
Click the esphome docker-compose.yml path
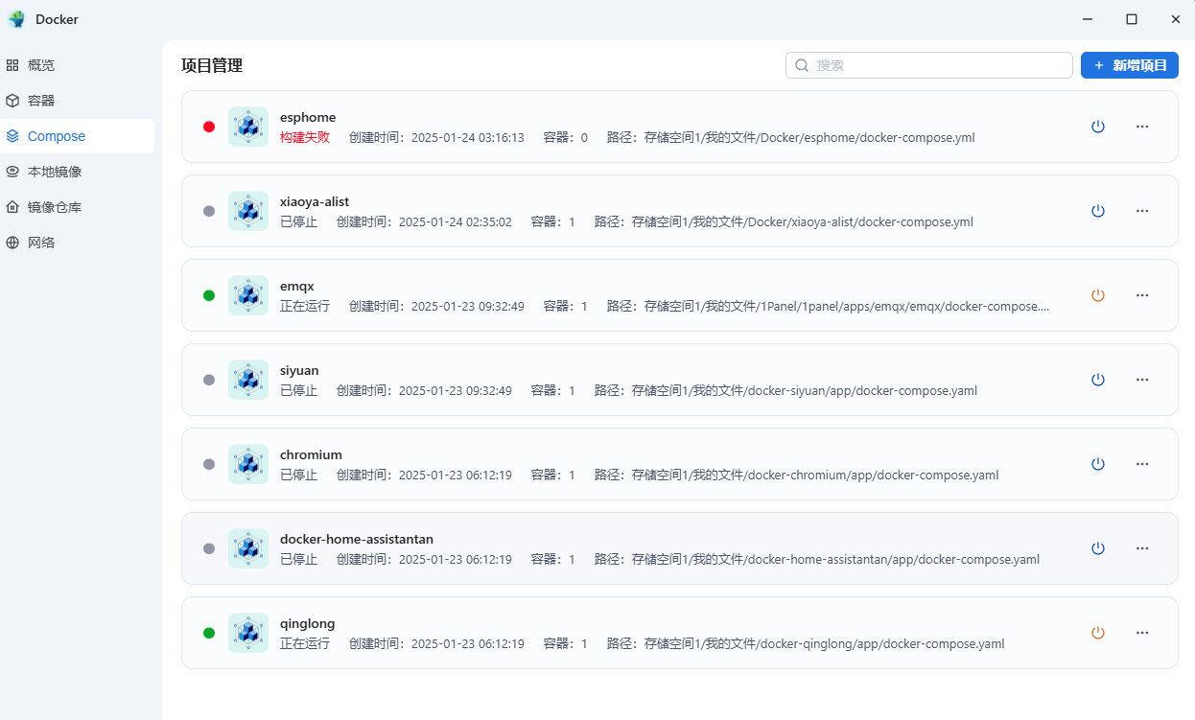click(x=809, y=137)
